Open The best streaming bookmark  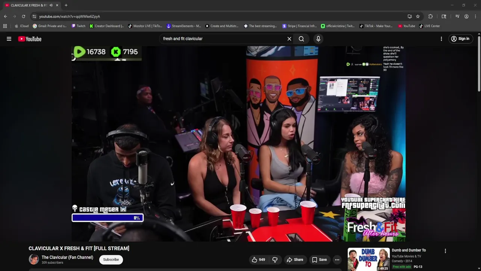[260, 26]
